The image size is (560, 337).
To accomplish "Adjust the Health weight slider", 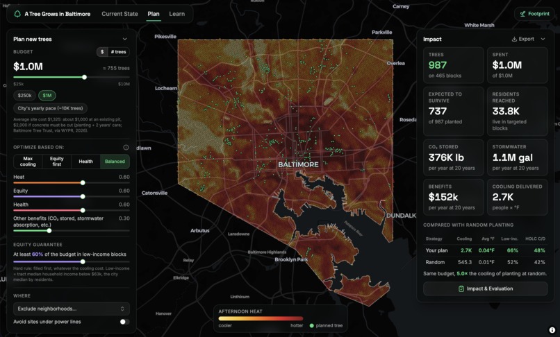I will (x=83, y=210).
